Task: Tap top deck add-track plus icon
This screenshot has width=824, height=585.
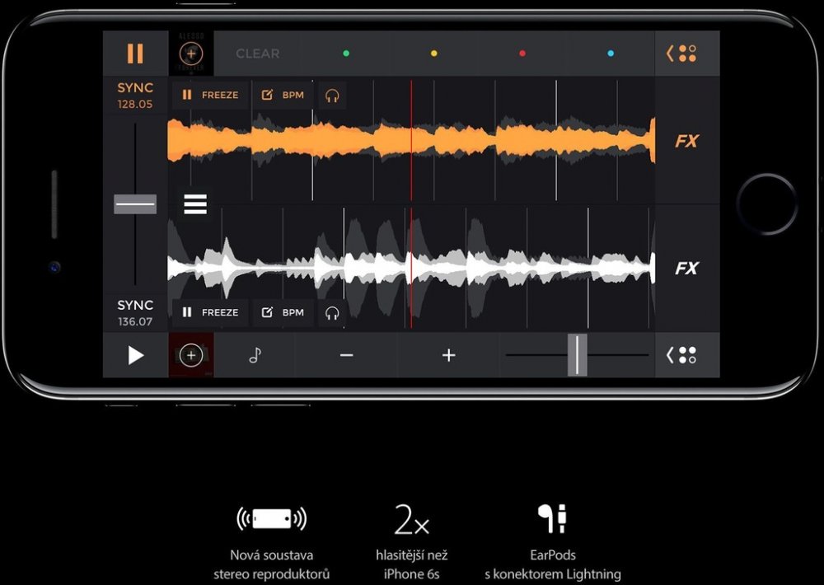Action: (191, 54)
